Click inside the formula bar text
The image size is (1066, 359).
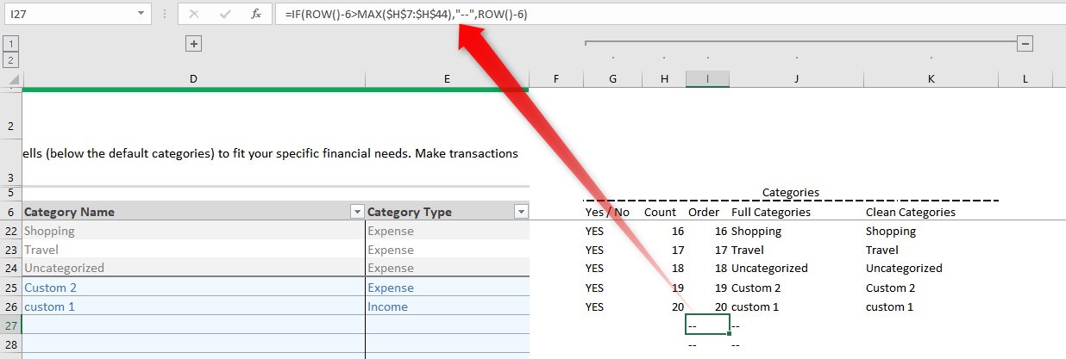pyautogui.click(x=668, y=14)
